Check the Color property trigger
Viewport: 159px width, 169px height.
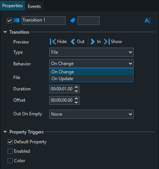point(10,161)
